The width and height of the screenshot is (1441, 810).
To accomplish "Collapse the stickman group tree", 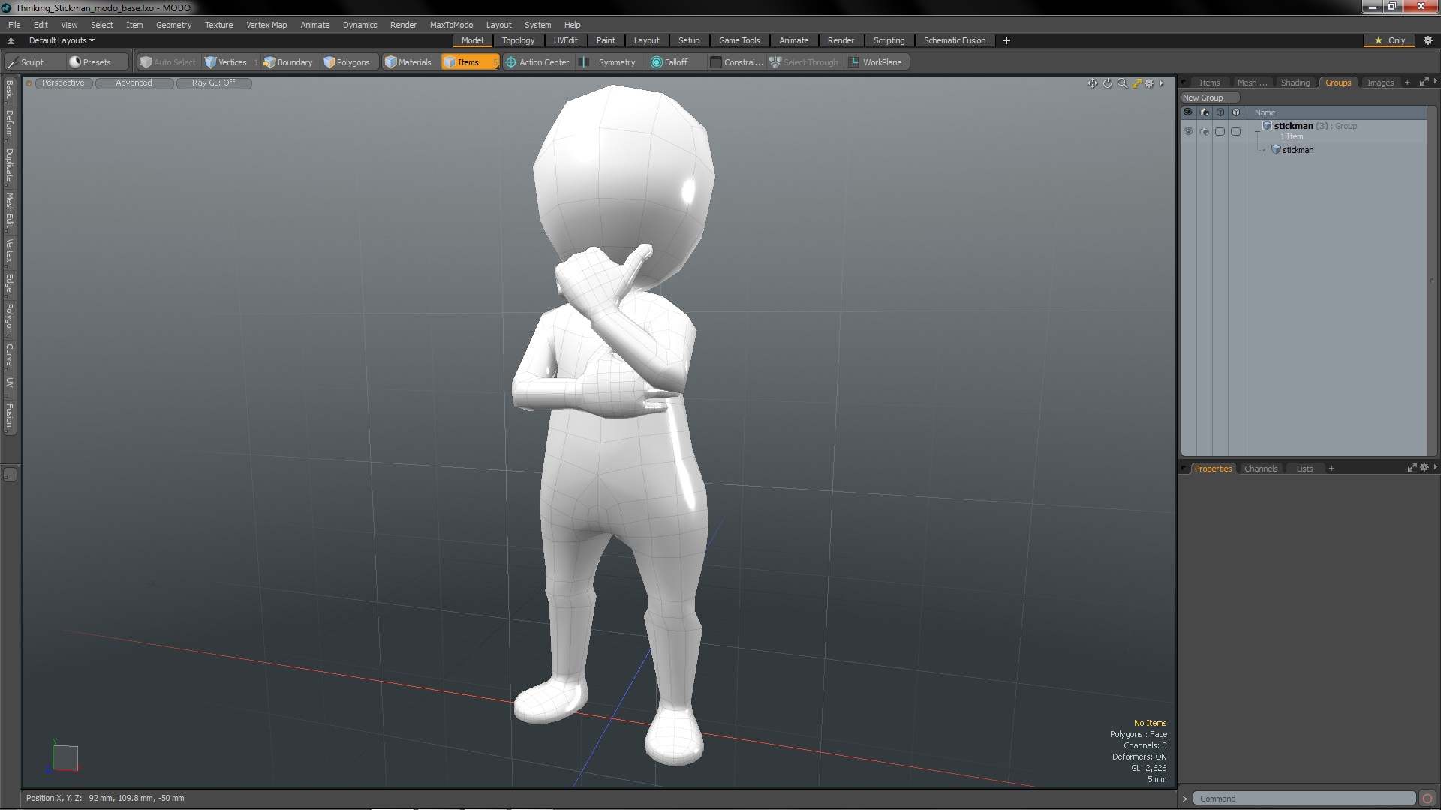I will click(1258, 130).
